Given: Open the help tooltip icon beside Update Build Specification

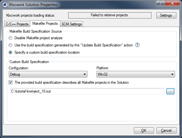Looking at the screenshot, I should (x=137, y=45).
